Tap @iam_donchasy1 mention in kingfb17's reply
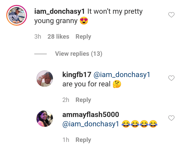 tap(122, 75)
